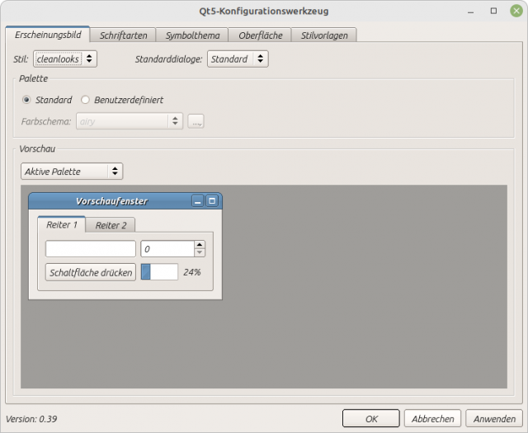
Task: Maximize the Qt5-Konfigurationswerkzeug window
Action: [x=493, y=11]
